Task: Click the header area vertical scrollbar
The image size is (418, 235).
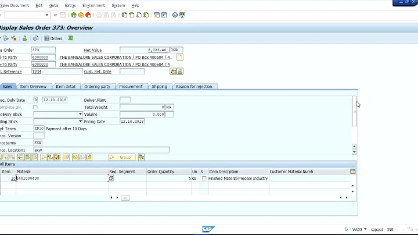Action: (x=355, y=111)
